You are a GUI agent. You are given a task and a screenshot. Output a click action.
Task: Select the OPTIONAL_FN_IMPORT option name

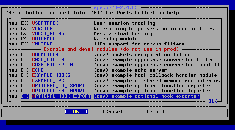tap(58, 91)
